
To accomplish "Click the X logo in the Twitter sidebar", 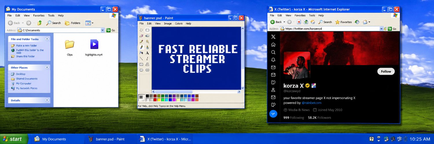I will pyautogui.click(x=273, y=37).
